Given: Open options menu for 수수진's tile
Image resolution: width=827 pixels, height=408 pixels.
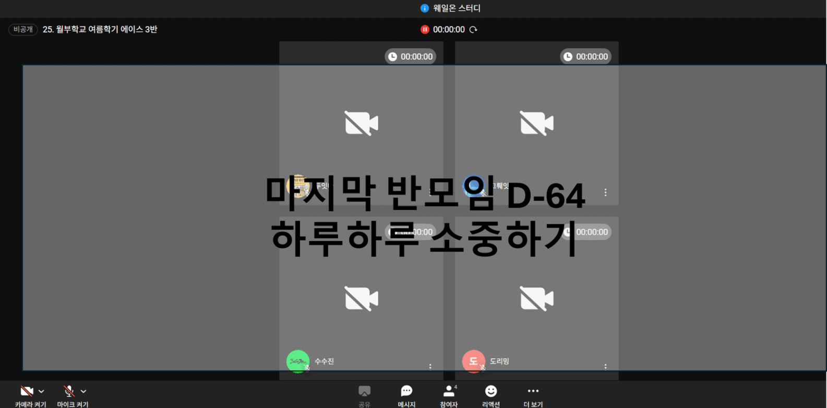Looking at the screenshot, I should point(430,366).
